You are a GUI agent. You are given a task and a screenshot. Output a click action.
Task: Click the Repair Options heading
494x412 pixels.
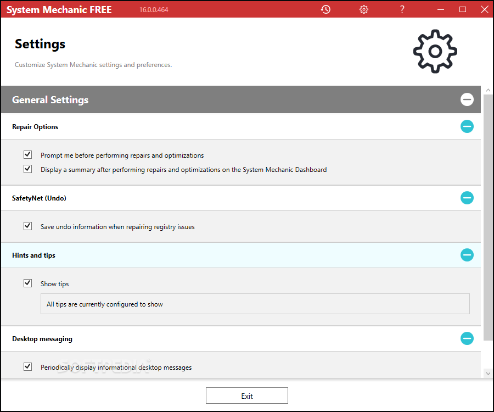click(35, 127)
